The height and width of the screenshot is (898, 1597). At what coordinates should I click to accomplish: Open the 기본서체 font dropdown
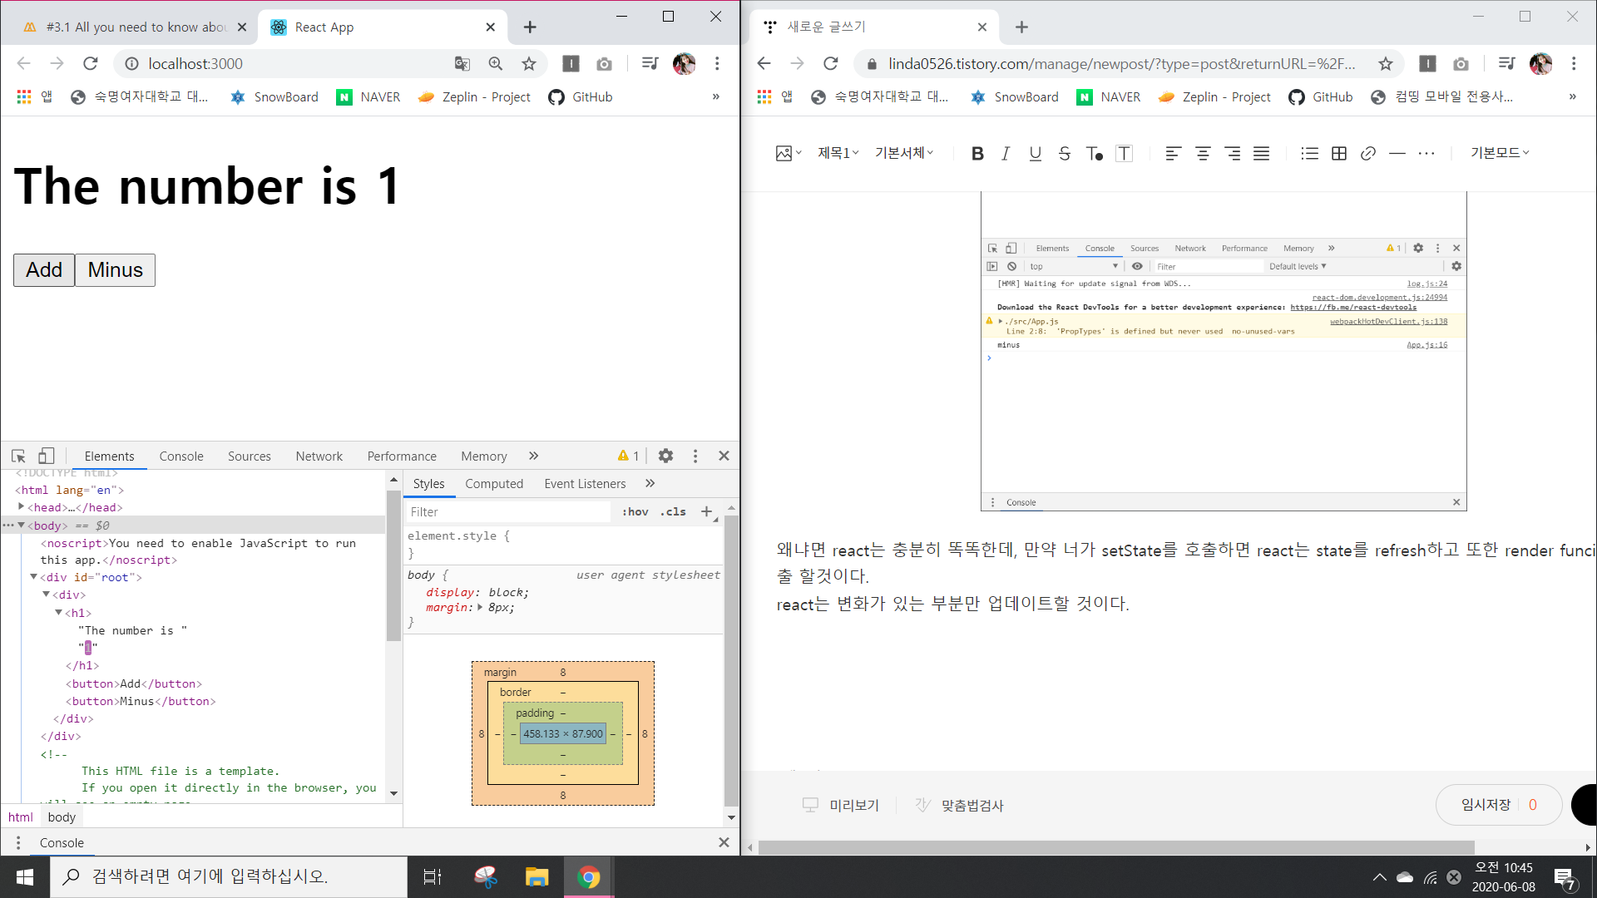[x=904, y=153]
